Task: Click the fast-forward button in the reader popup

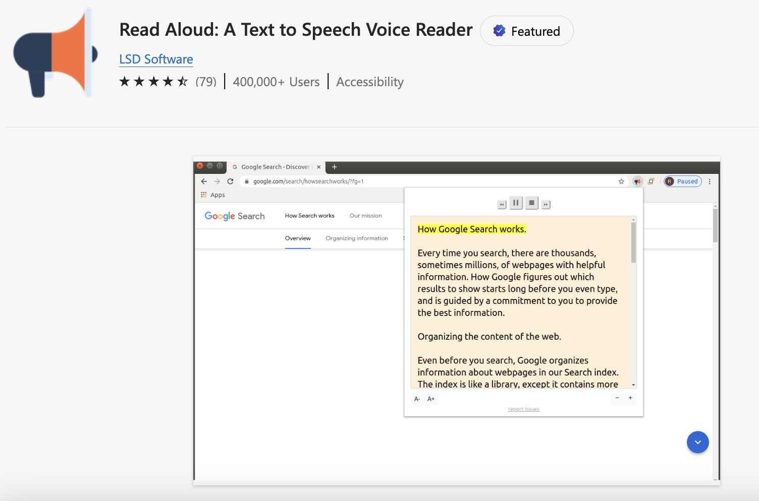Action: (x=546, y=205)
